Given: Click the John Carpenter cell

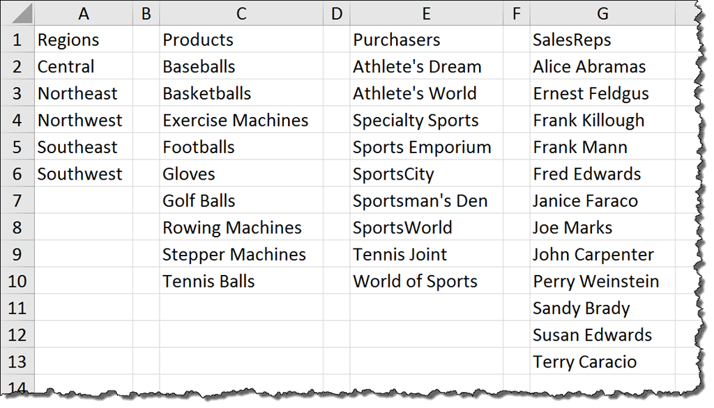Looking at the screenshot, I should click(x=593, y=255).
